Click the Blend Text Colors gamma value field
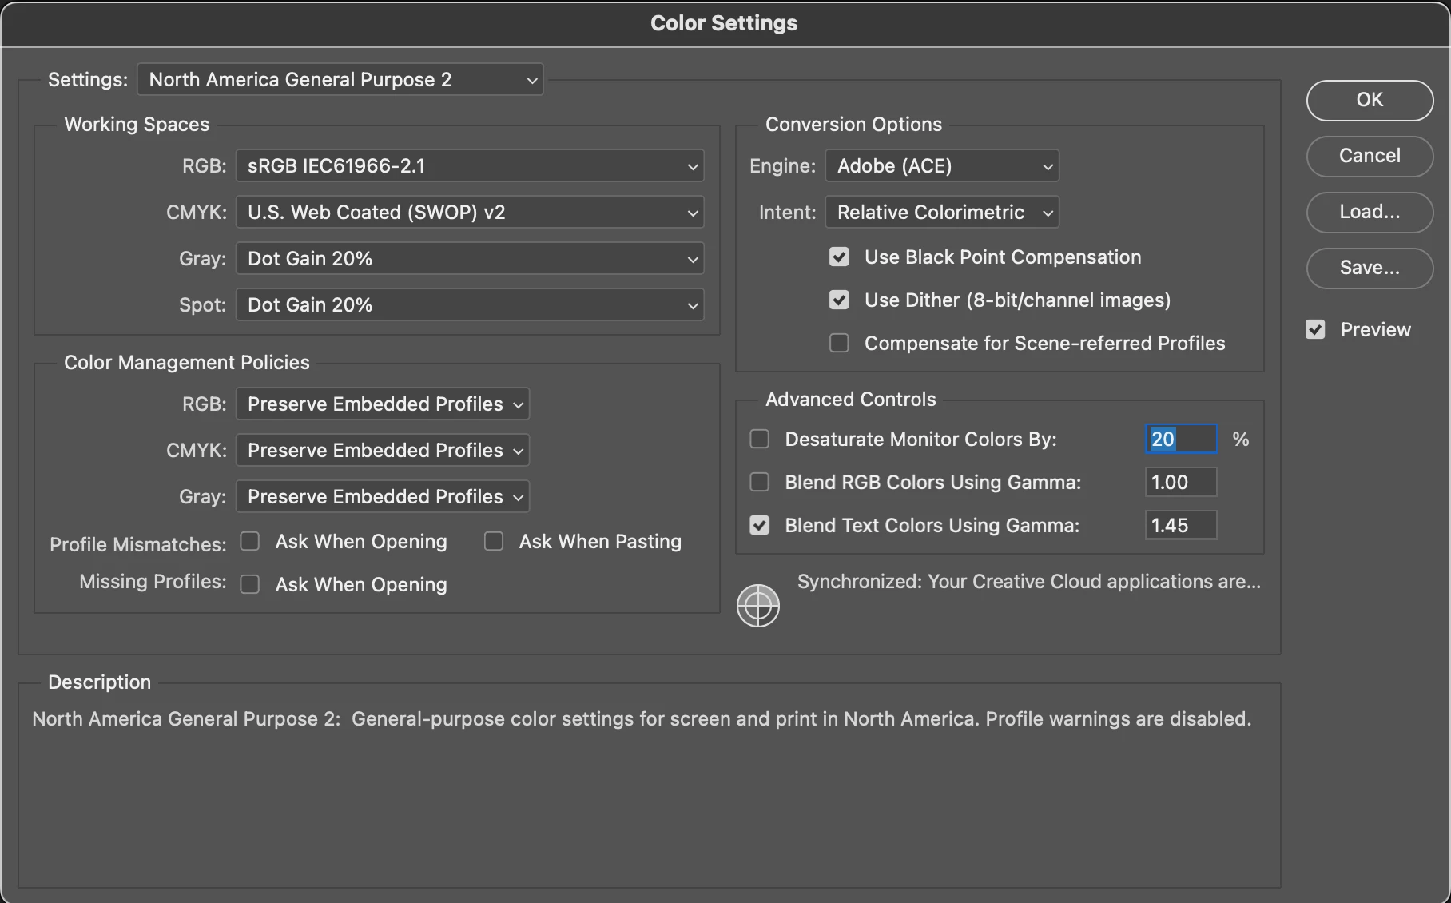The width and height of the screenshot is (1451, 903). click(1181, 526)
